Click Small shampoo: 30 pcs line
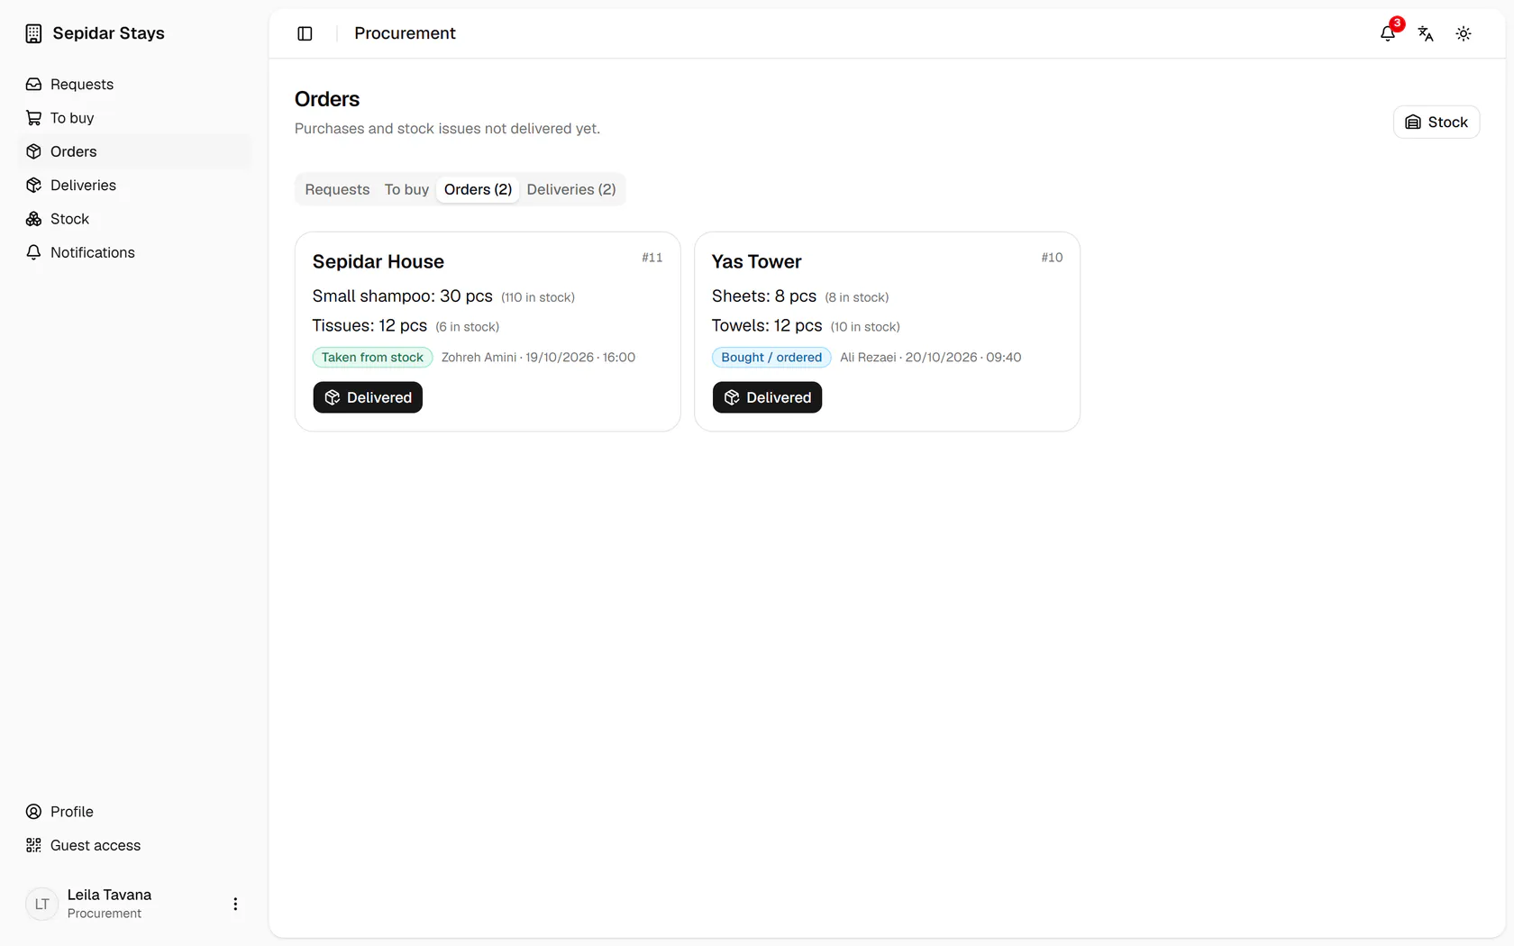 click(443, 296)
